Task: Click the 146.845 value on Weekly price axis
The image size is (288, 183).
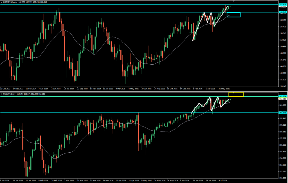Action: 283,60
